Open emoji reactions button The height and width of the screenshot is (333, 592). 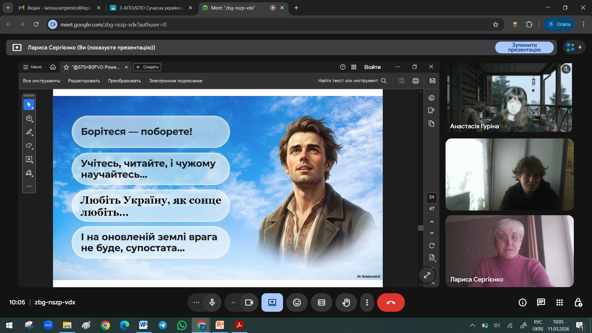(x=297, y=302)
